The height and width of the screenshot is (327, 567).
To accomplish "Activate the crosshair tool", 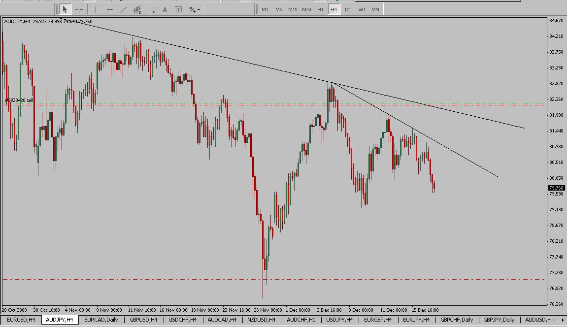I will (x=79, y=9).
